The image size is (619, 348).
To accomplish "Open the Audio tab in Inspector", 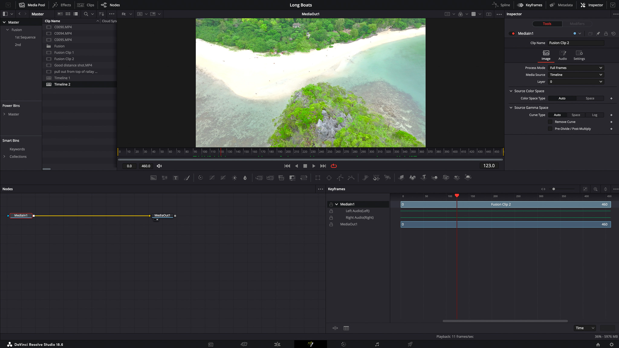I will click(562, 56).
